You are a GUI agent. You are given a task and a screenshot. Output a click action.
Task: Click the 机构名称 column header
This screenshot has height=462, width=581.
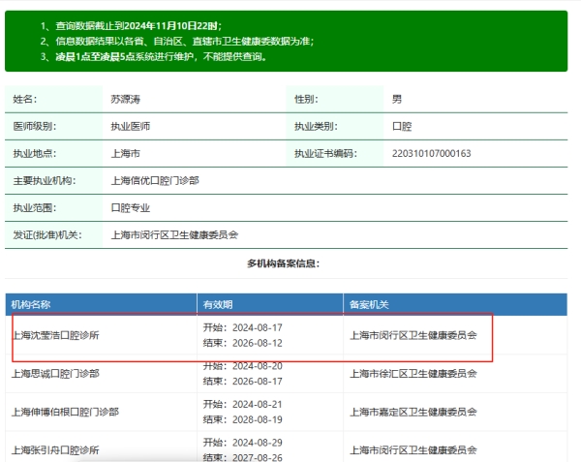(30, 304)
